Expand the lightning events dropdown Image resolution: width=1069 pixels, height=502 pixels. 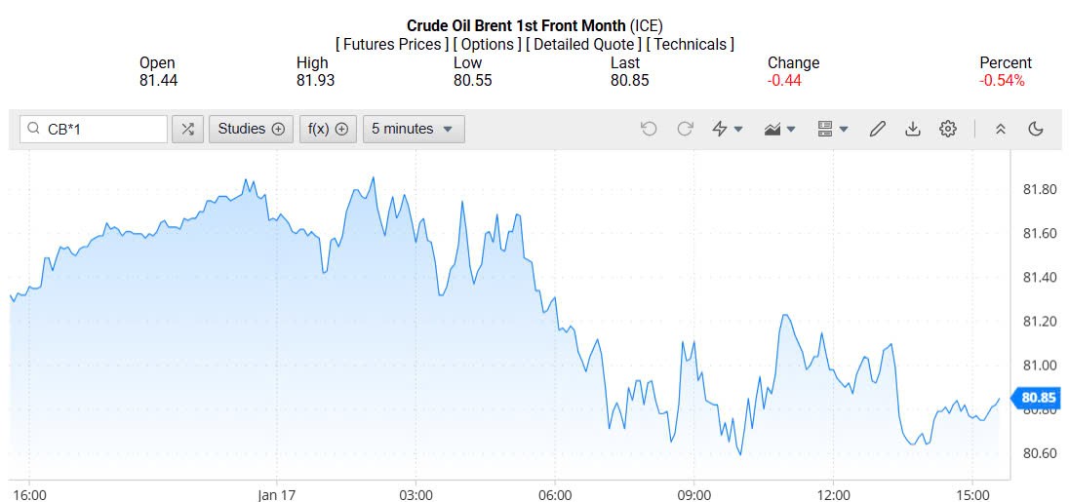tap(728, 129)
